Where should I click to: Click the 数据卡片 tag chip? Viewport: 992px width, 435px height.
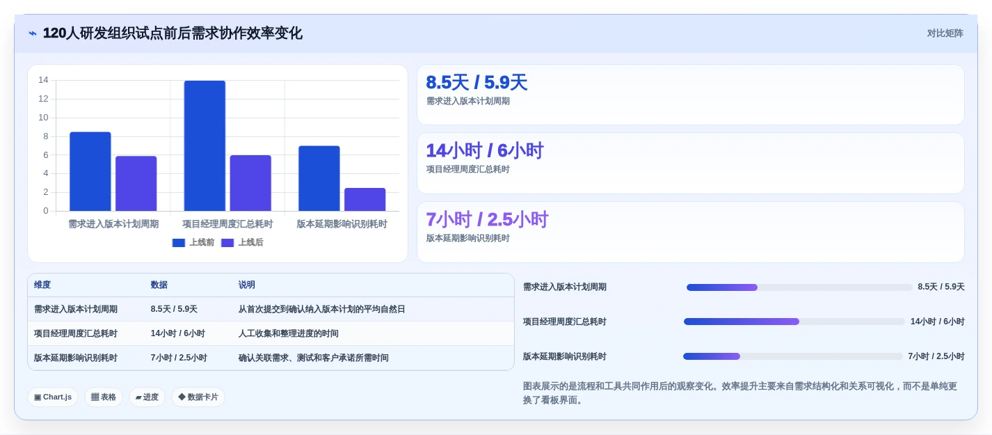(x=198, y=397)
